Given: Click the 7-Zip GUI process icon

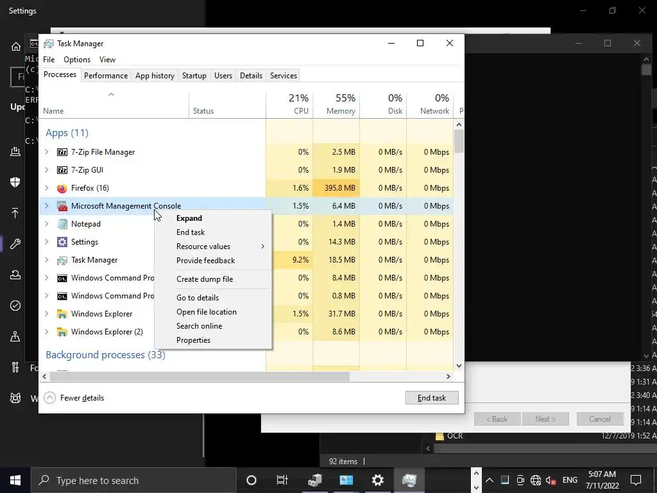Looking at the screenshot, I should [x=62, y=170].
